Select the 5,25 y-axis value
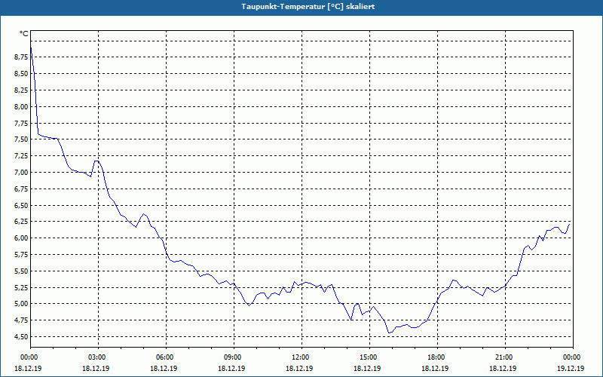This screenshot has height=377, width=603. (21, 287)
